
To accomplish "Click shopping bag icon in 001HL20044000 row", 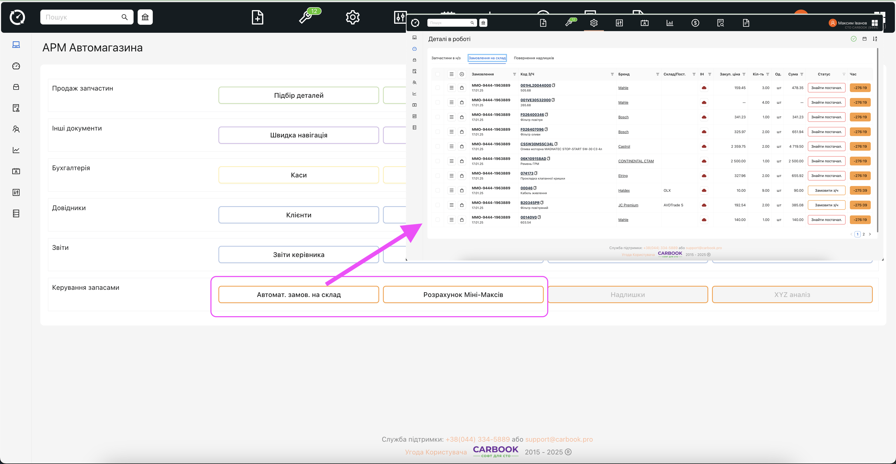I will click(x=462, y=88).
